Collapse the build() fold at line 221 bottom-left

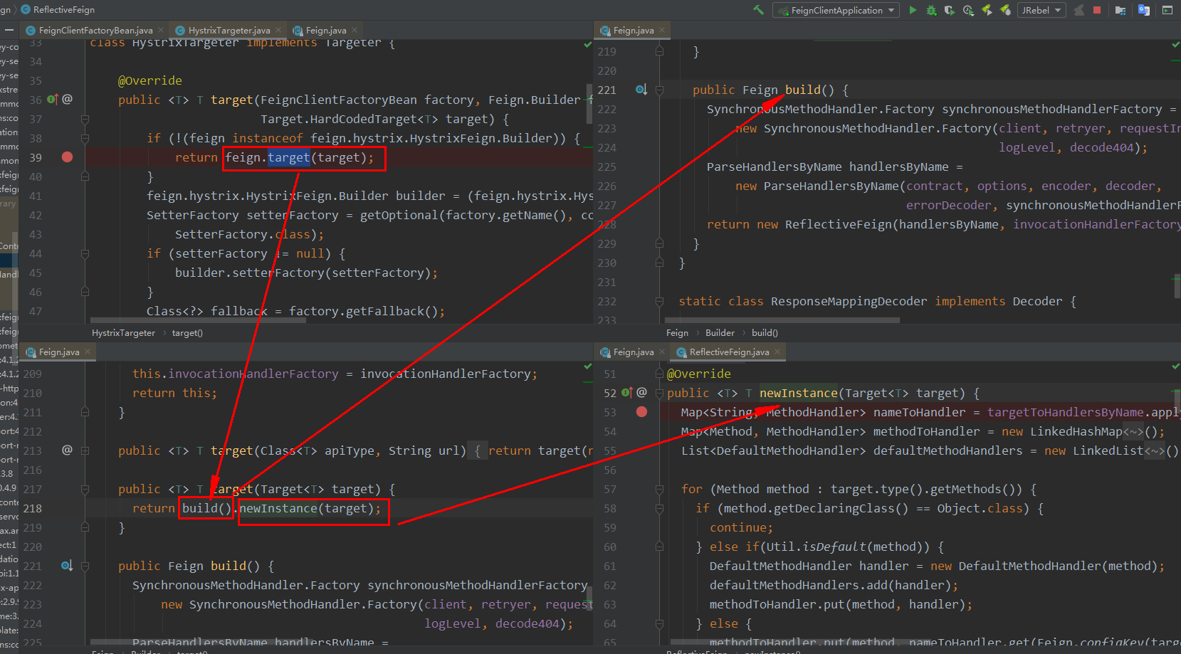click(x=85, y=566)
